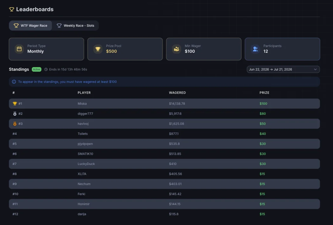The image size is (333, 225).
Task: Click player name Miska in standings
Action: [x=82, y=103]
